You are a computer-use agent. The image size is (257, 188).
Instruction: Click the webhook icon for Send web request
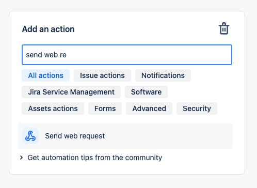click(30, 136)
